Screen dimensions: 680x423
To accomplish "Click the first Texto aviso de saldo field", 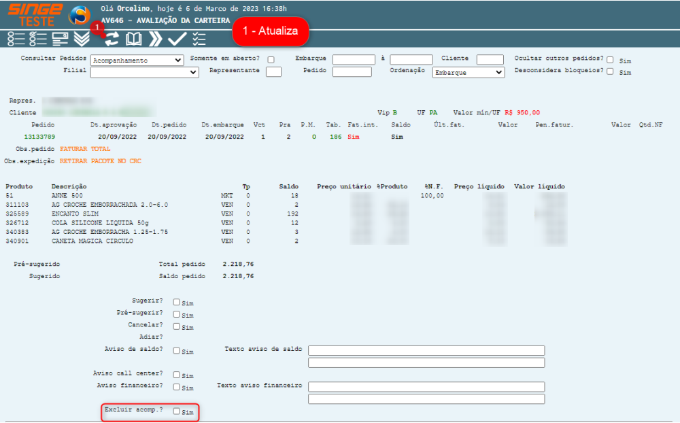I will (x=426, y=350).
